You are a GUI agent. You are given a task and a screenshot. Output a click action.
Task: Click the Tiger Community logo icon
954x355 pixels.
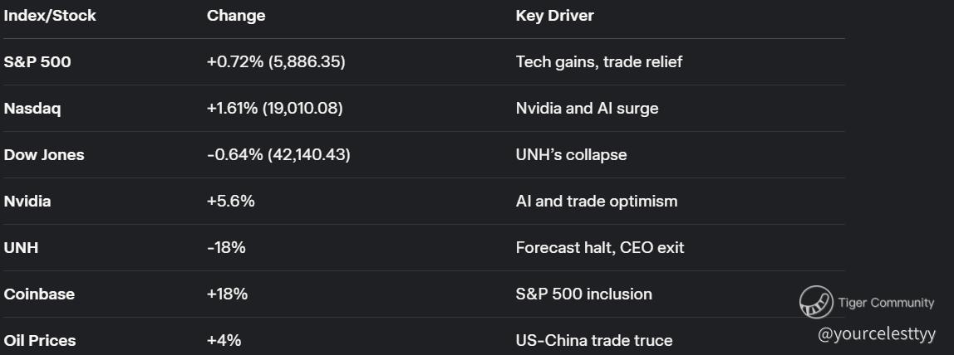816,303
